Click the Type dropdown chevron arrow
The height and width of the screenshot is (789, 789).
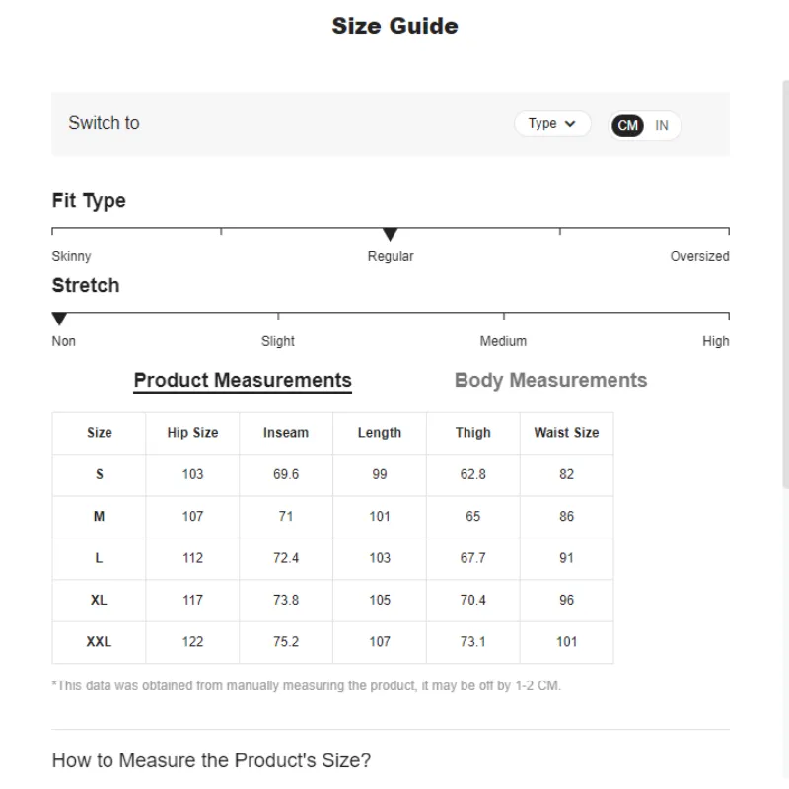pos(571,124)
